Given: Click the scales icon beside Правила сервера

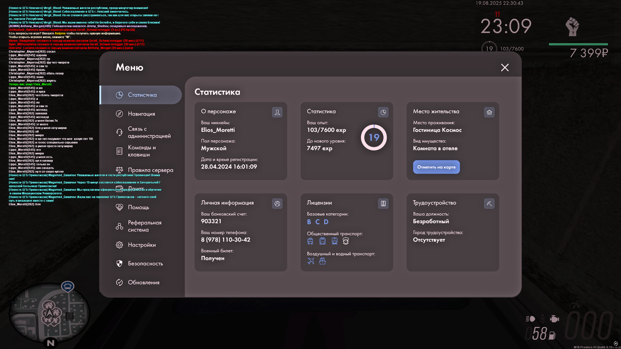Looking at the screenshot, I should (x=119, y=170).
